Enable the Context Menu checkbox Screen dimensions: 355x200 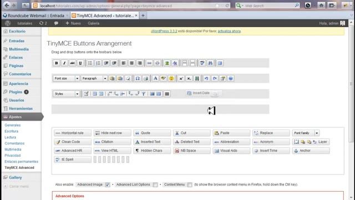190,184
